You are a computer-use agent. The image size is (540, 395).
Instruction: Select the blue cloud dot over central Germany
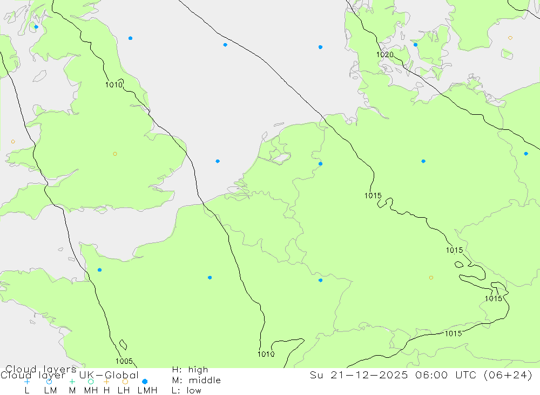coord(423,161)
